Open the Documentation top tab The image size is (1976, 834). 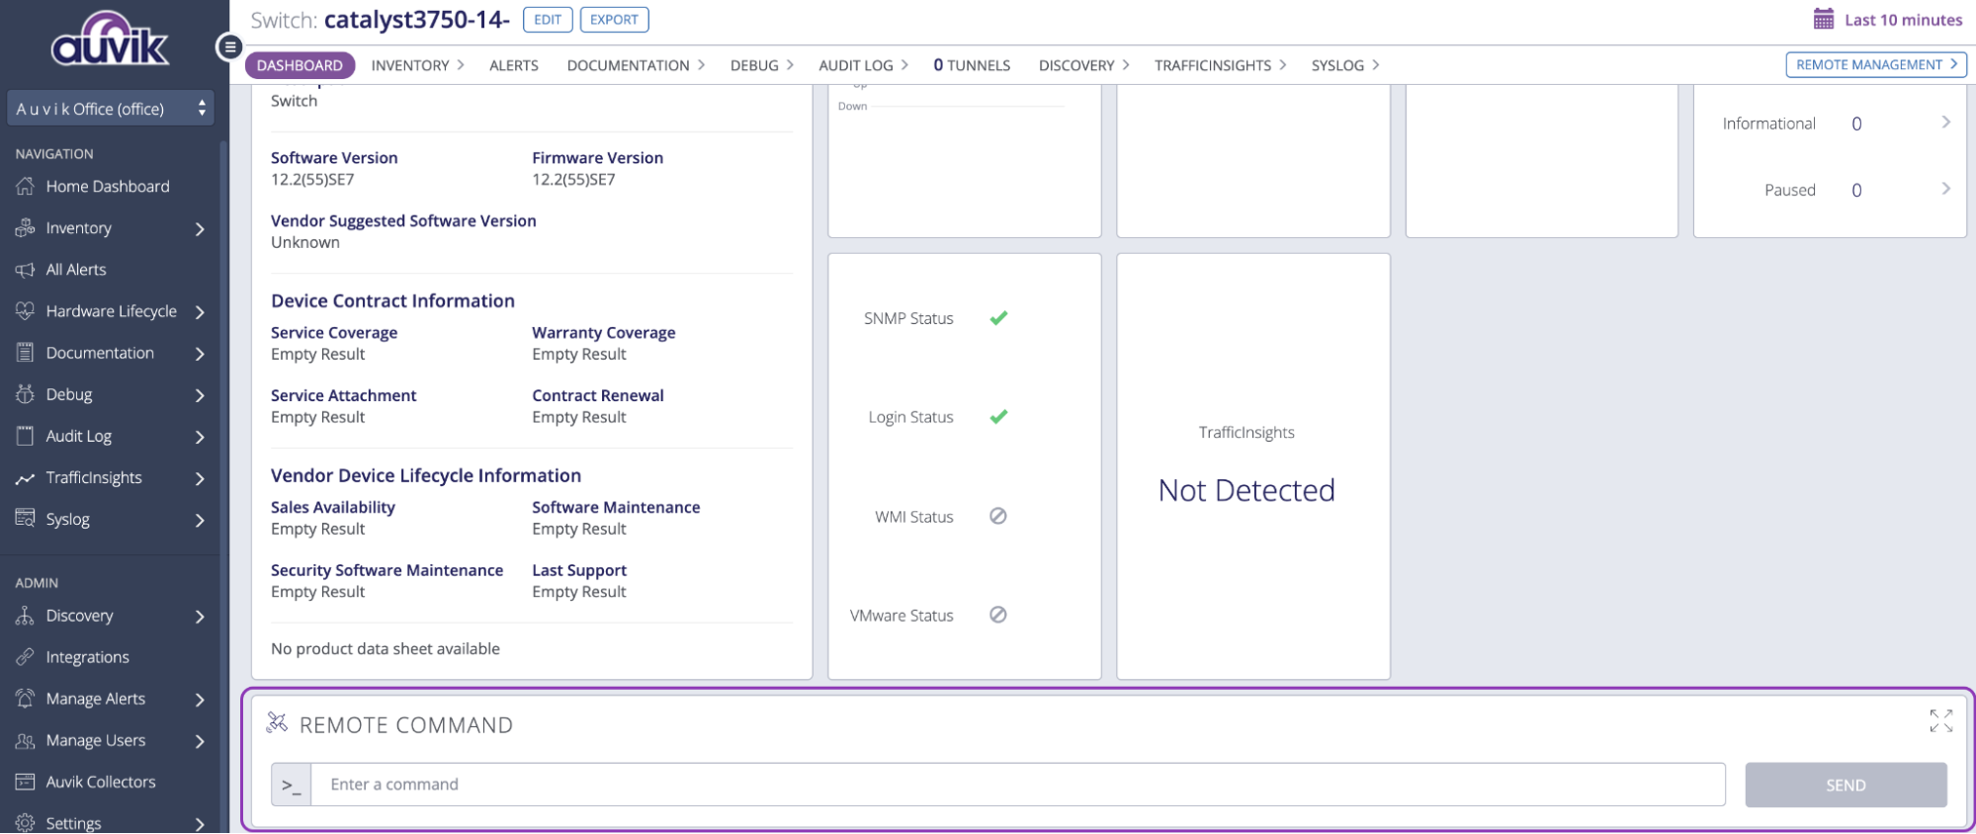tap(636, 65)
